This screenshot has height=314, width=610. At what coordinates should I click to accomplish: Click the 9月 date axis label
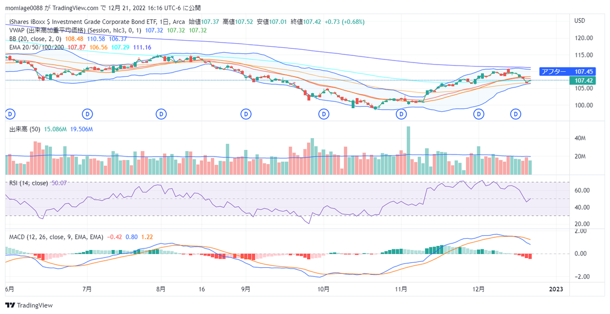(246, 289)
